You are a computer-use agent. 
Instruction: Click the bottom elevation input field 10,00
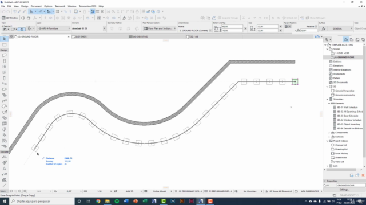coord(232,30)
